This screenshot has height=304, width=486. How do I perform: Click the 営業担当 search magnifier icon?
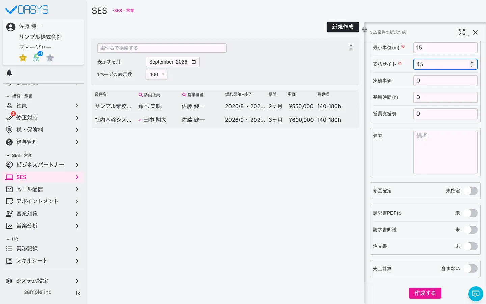pos(184,95)
